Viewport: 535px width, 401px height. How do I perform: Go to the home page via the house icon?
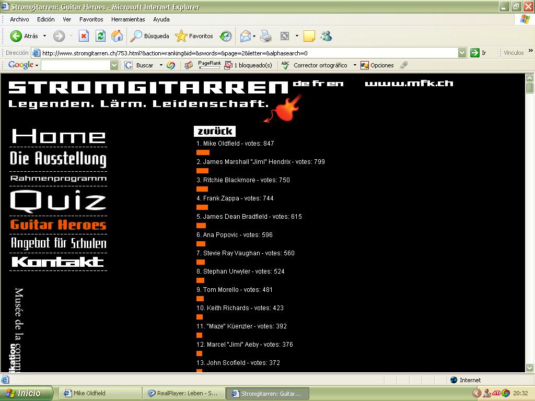point(117,36)
